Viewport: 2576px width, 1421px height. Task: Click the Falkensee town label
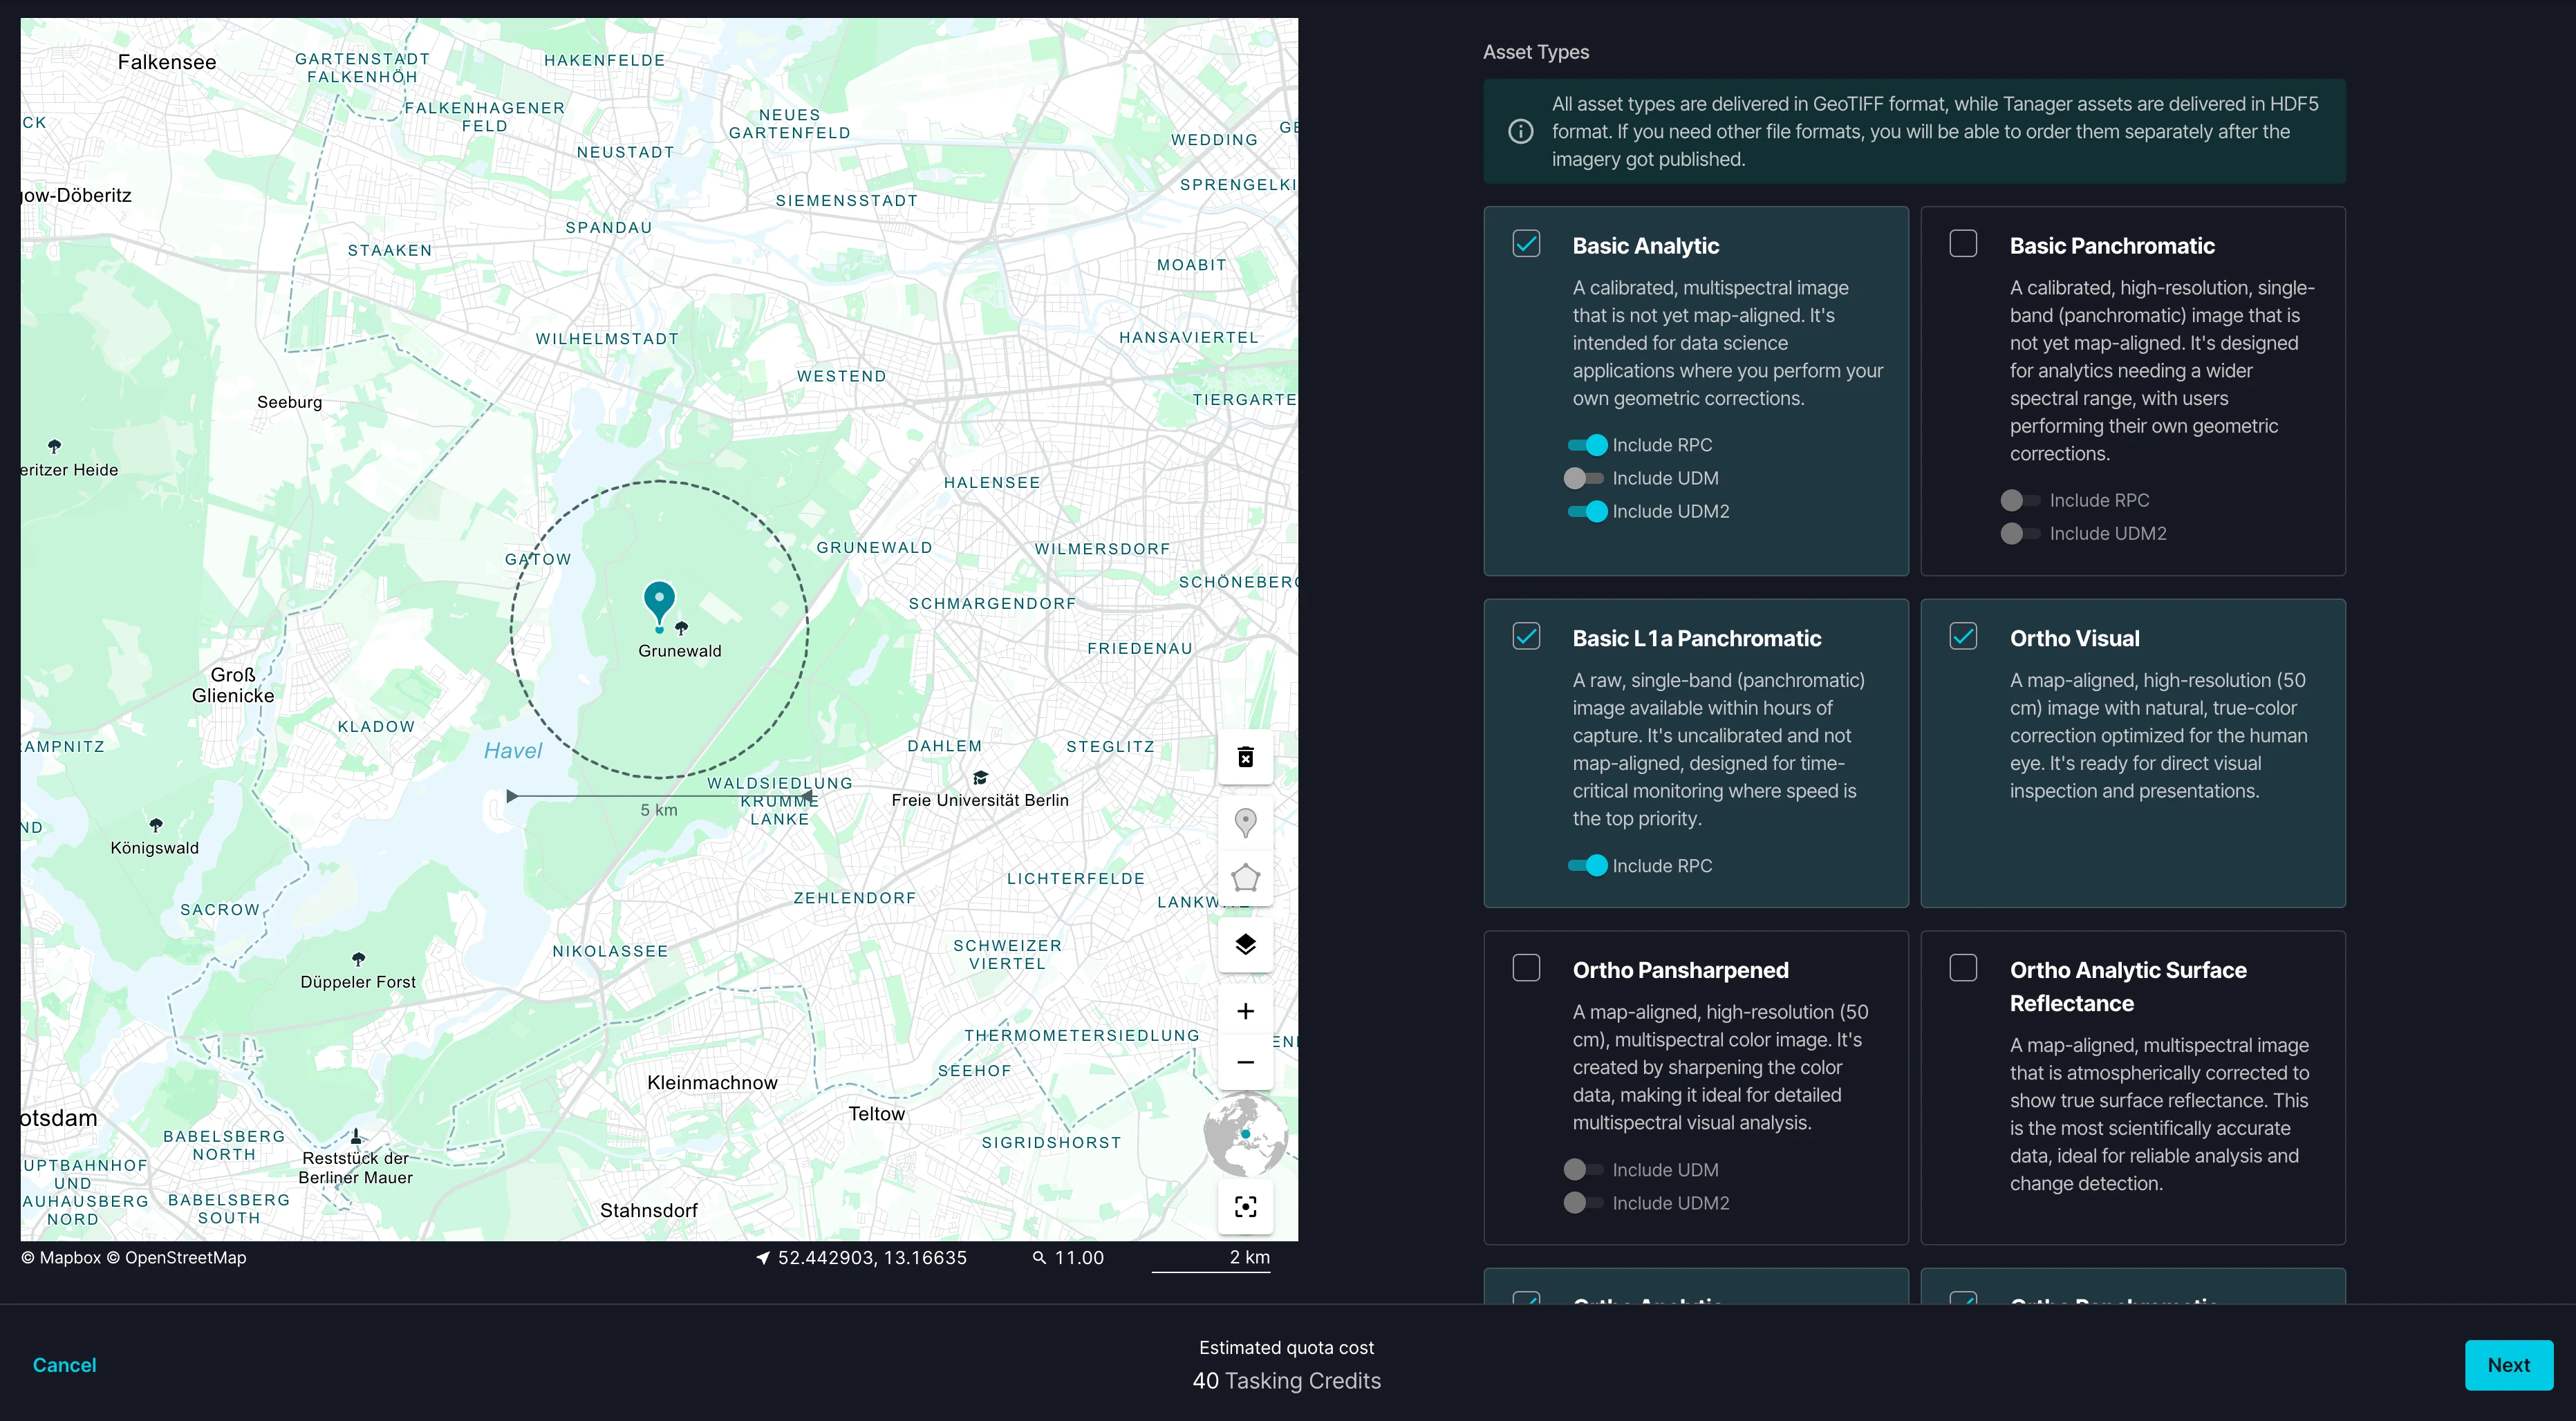[x=167, y=62]
